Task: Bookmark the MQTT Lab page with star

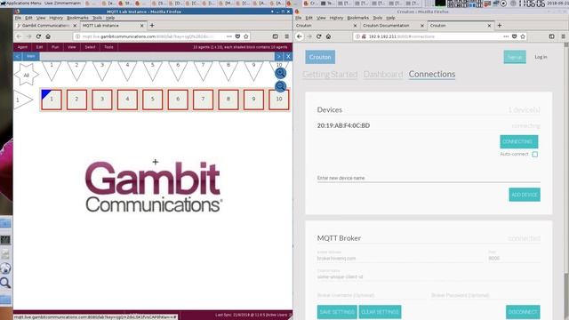Action: point(246,36)
